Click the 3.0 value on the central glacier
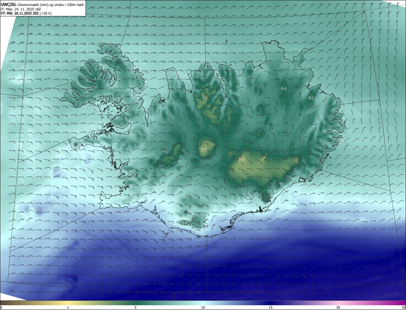Image resolution: width=406 pixels, height=310 pixels. (203, 150)
